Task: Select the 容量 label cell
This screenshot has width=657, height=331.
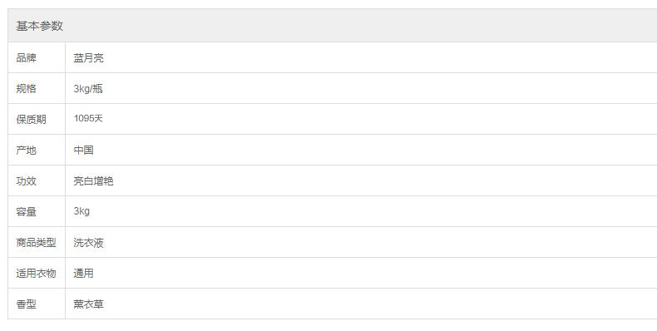Action: click(37, 211)
